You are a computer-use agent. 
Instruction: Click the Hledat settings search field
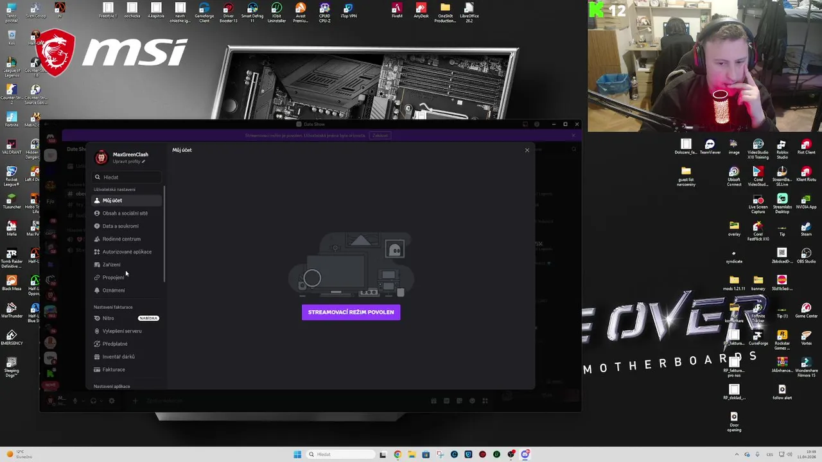pyautogui.click(x=127, y=177)
